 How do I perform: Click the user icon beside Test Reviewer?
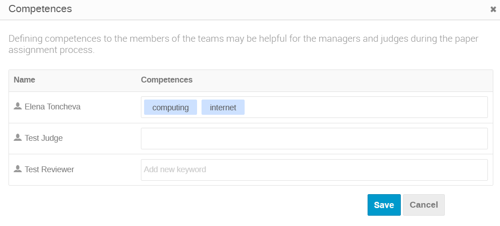(x=18, y=169)
